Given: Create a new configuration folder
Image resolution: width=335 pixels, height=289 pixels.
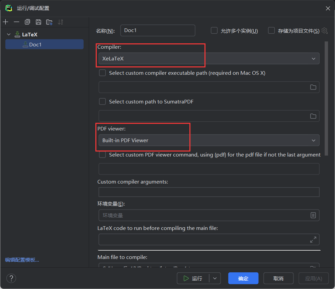Looking at the screenshot, I should (49, 22).
